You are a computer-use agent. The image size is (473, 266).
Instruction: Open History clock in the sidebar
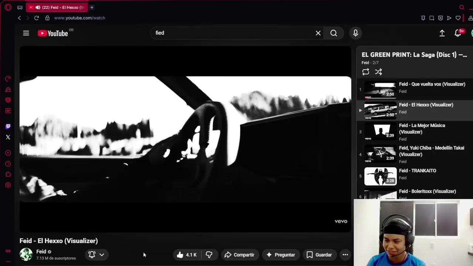click(x=8, y=164)
